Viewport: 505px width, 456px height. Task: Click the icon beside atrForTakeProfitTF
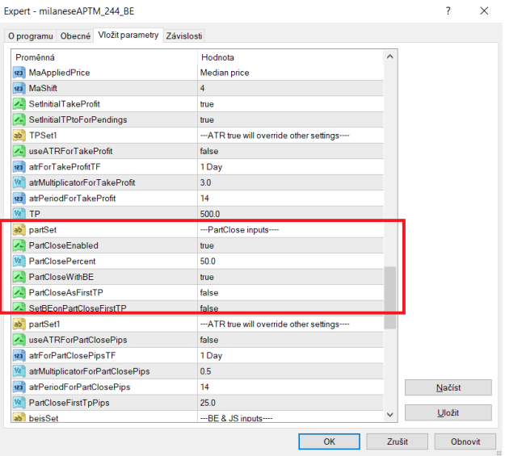[x=19, y=167]
